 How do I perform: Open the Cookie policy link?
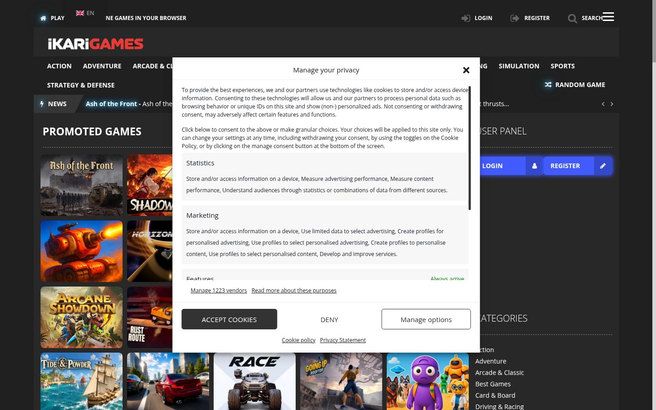pyautogui.click(x=298, y=340)
